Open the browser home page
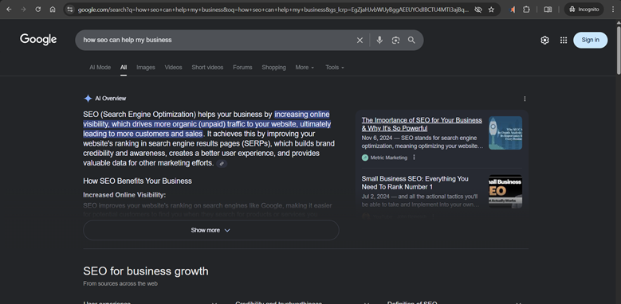 tap(53, 10)
